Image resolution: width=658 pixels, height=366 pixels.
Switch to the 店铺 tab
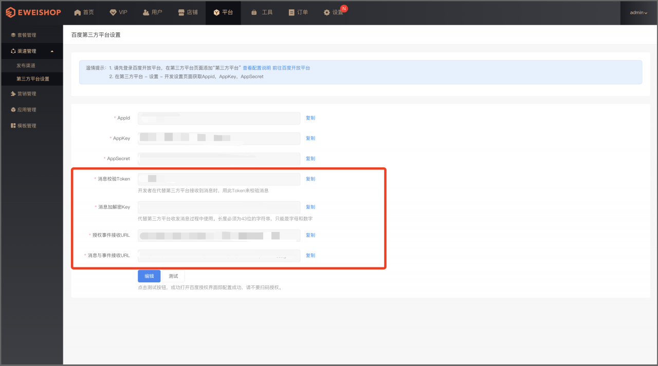point(188,12)
